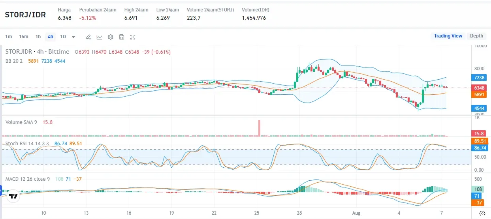
Task: Open chart time settings icon at bottom right
Action: (x=482, y=213)
